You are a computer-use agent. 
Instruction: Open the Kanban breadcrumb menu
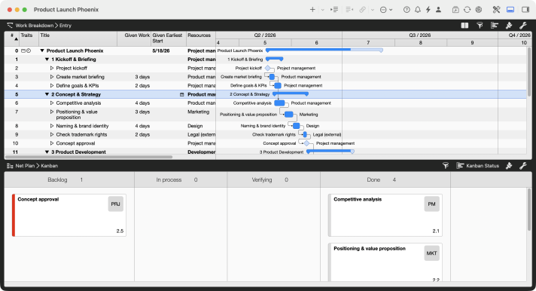[49, 166]
